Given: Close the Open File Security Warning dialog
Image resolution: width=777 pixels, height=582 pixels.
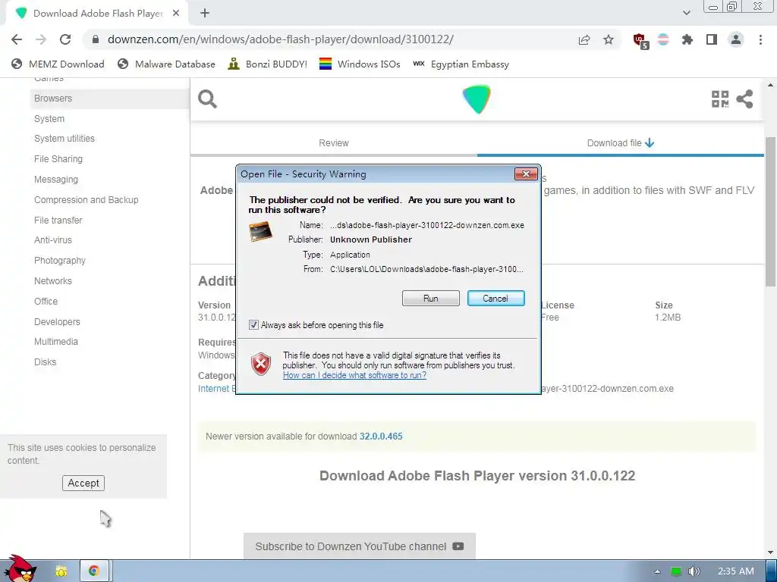Looking at the screenshot, I should [526, 174].
